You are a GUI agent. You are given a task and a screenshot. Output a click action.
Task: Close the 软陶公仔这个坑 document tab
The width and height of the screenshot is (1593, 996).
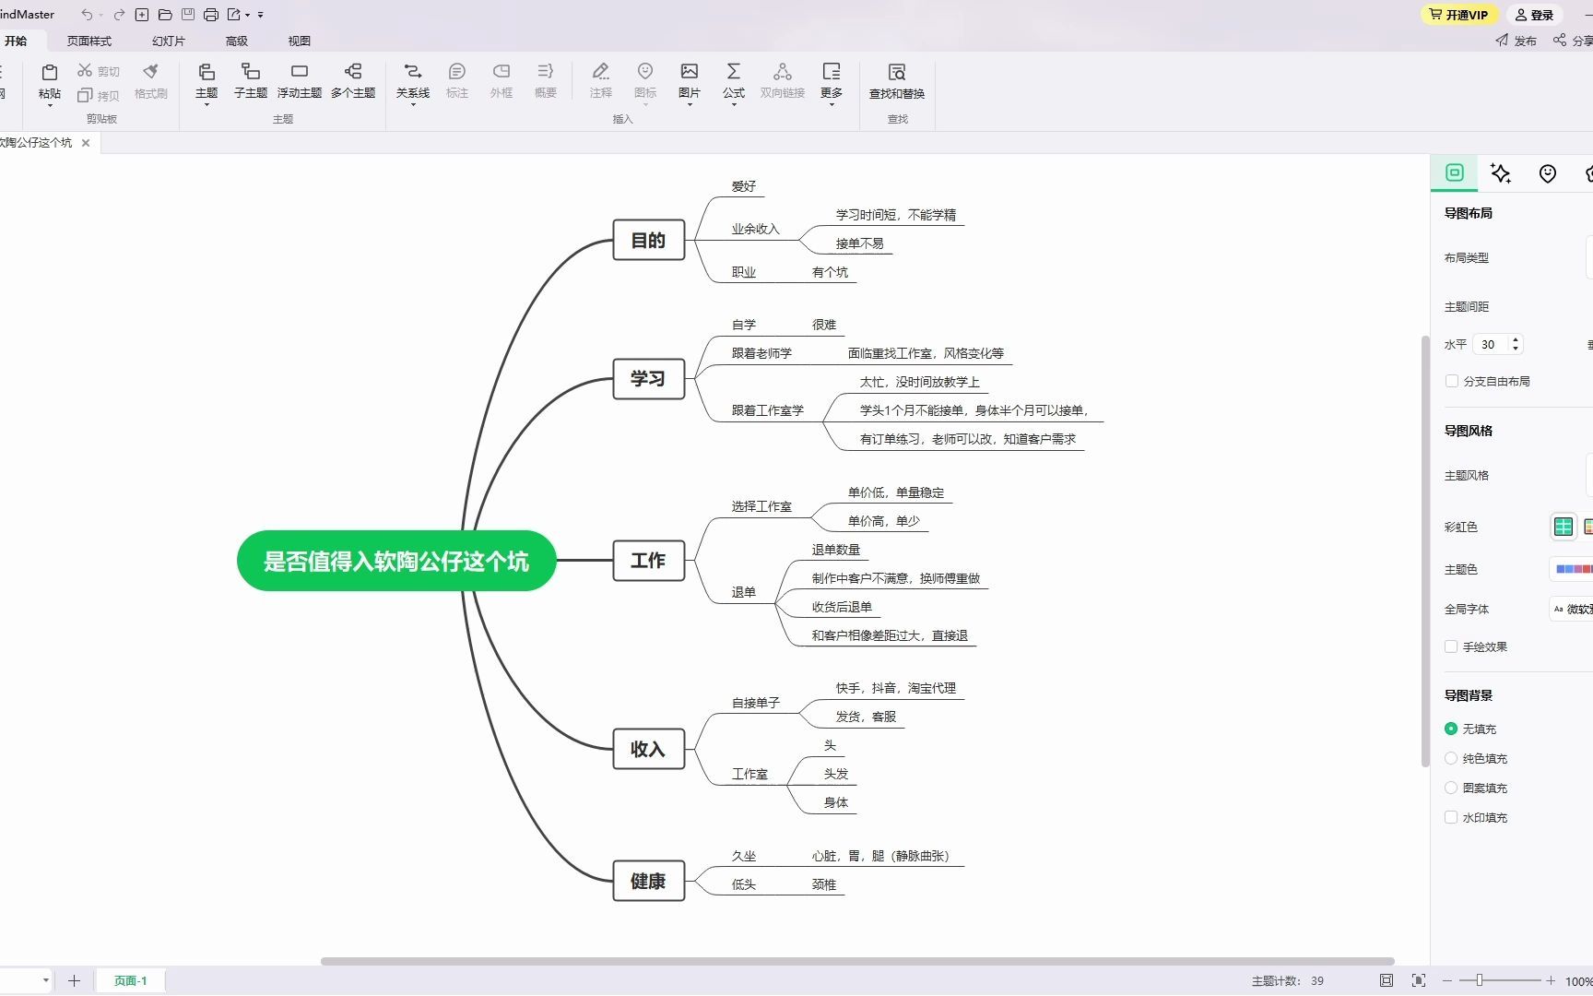coord(86,142)
